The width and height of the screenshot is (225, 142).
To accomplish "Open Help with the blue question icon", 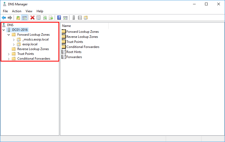I will pyautogui.click(x=59, y=18).
